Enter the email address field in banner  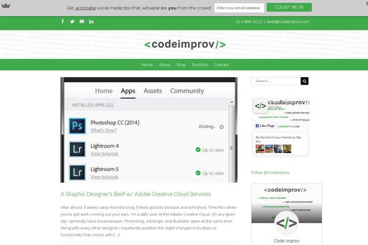[239, 8]
